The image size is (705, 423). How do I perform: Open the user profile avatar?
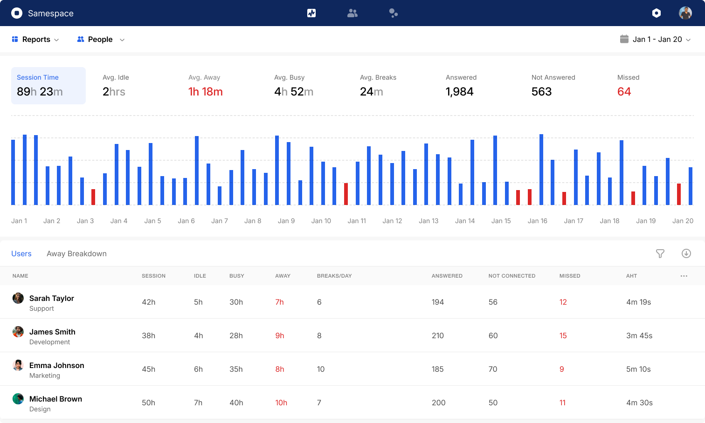tap(685, 13)
